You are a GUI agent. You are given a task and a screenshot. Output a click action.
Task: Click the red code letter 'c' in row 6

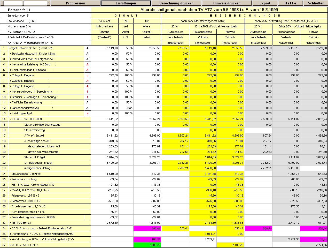click(x=87, y=75)
